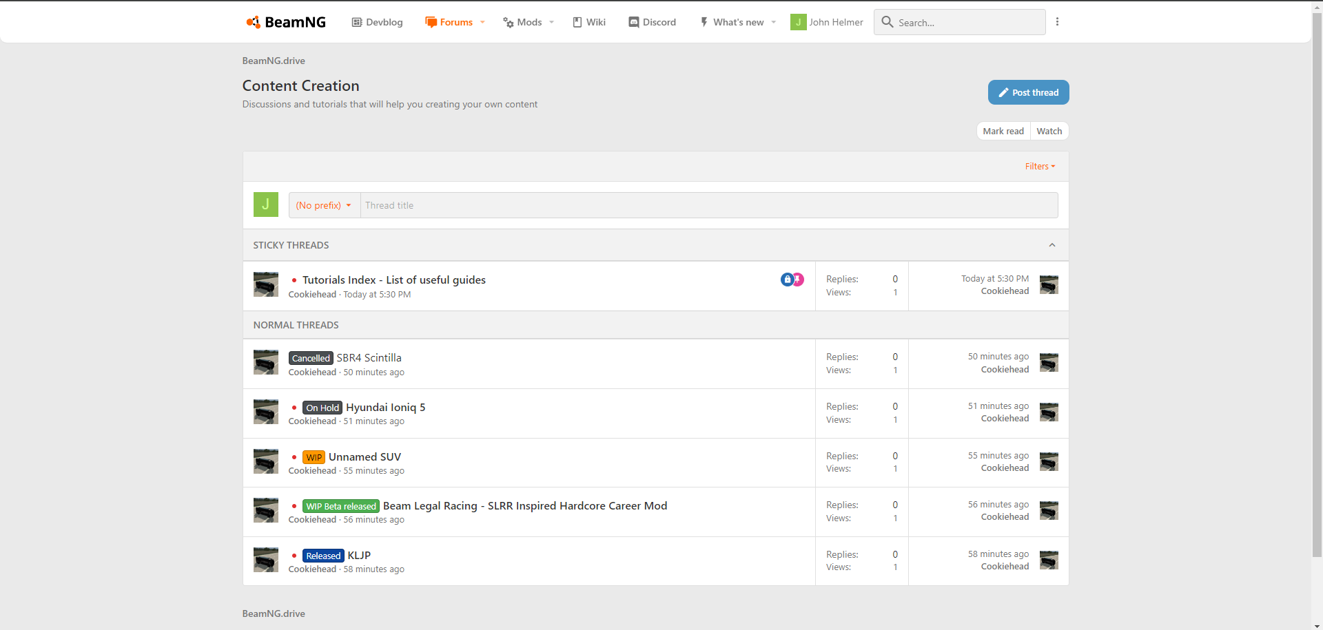Expand the Mods dropdown arrow
The width and height of the screenshot is (1323, 630).
tap(551, 22)
